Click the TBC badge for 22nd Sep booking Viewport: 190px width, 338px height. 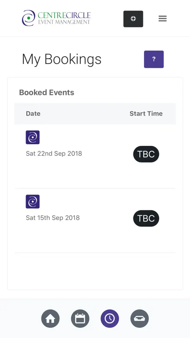pos(146,154)
